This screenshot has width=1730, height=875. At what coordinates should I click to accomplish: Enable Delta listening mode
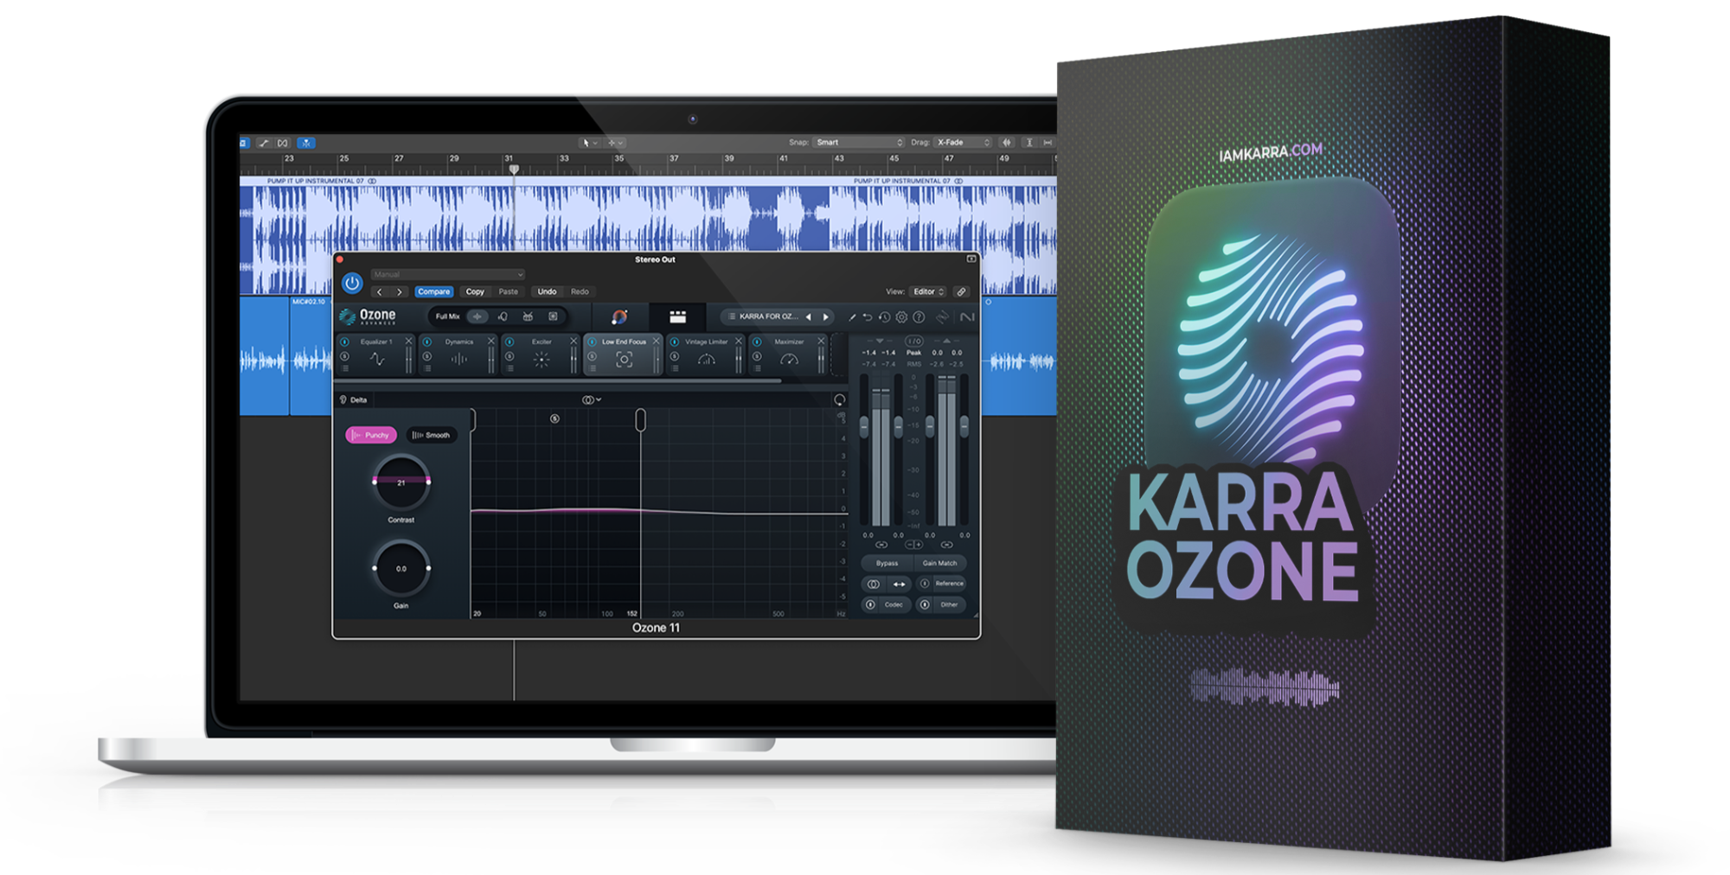(x=354, y=400)
